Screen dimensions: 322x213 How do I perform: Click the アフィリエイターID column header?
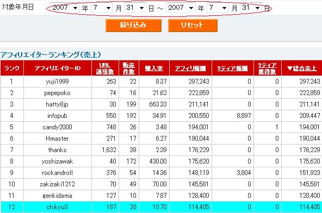[58, 68]
